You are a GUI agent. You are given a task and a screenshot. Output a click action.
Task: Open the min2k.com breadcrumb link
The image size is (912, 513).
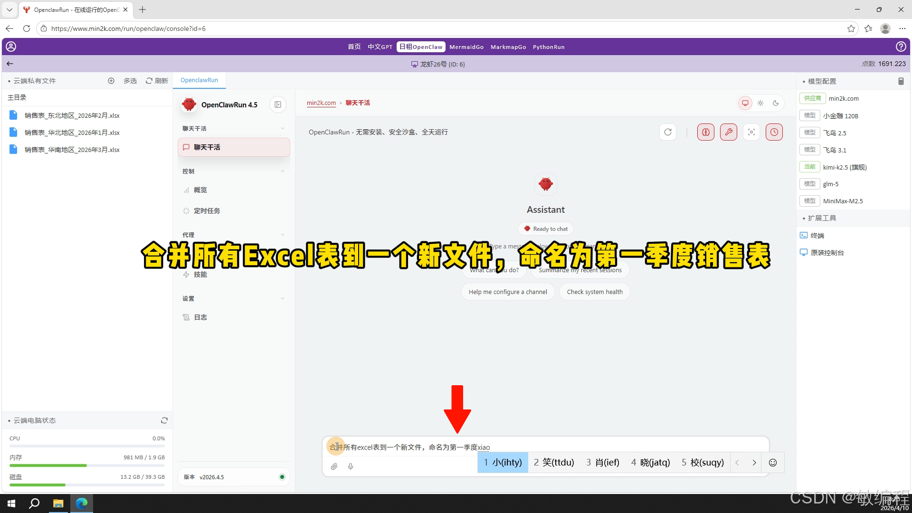click(x=321, y=103)
